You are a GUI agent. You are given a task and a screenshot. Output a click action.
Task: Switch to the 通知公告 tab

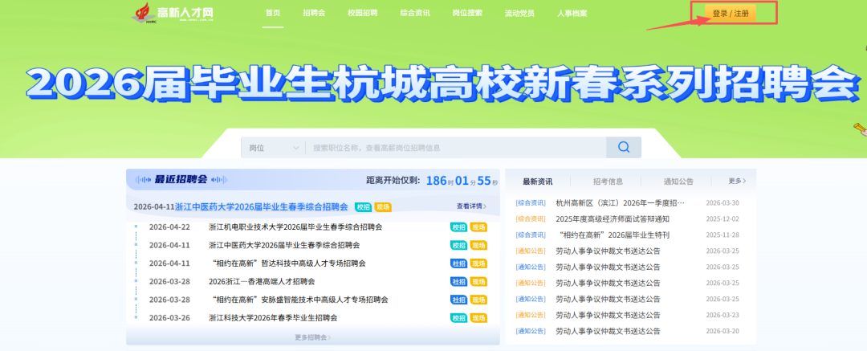(678, 182)
